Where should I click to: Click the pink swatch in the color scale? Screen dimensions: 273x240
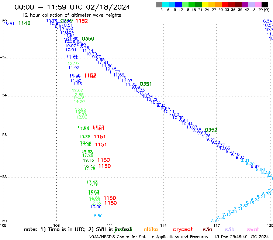coord(258,4)
